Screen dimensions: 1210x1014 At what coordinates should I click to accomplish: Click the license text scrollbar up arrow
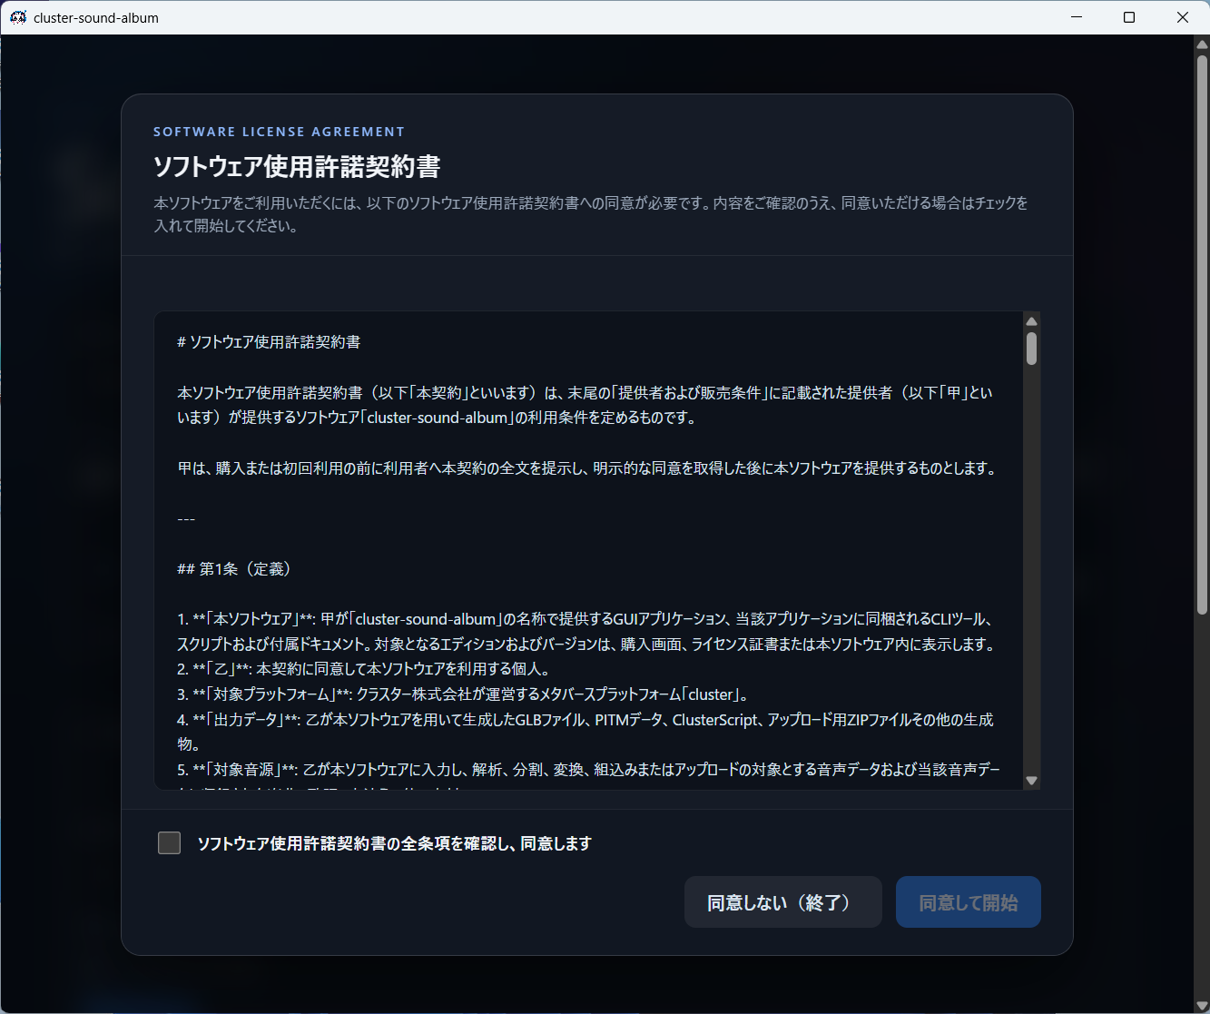(x=1031, y=321)
